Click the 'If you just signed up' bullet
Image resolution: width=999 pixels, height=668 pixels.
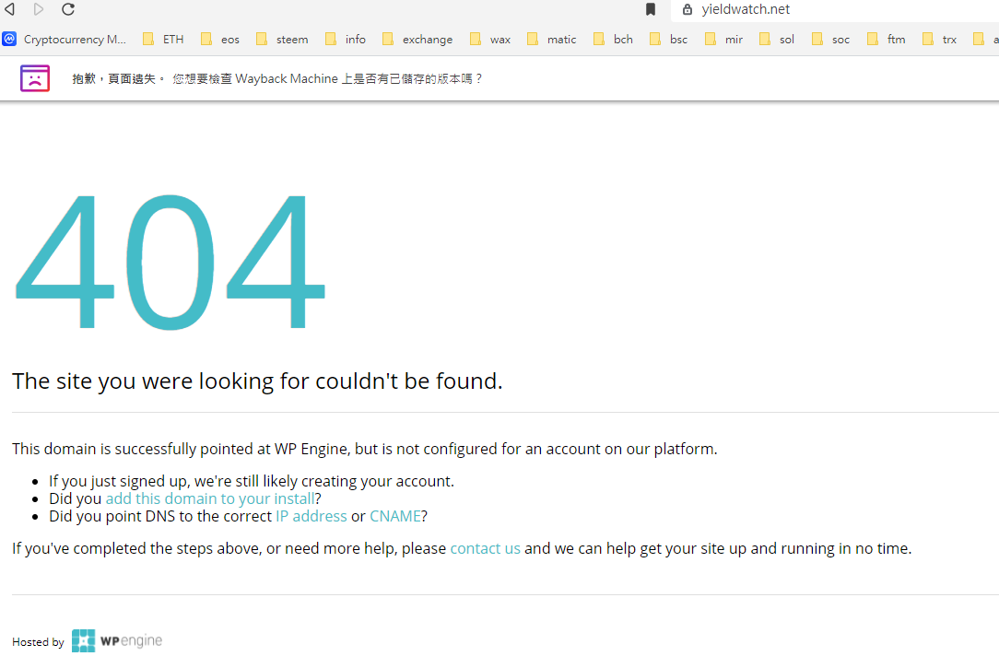pyautogui.click(x=252, y=481)
